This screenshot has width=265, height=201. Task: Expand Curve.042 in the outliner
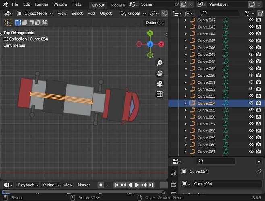(186, 20)
